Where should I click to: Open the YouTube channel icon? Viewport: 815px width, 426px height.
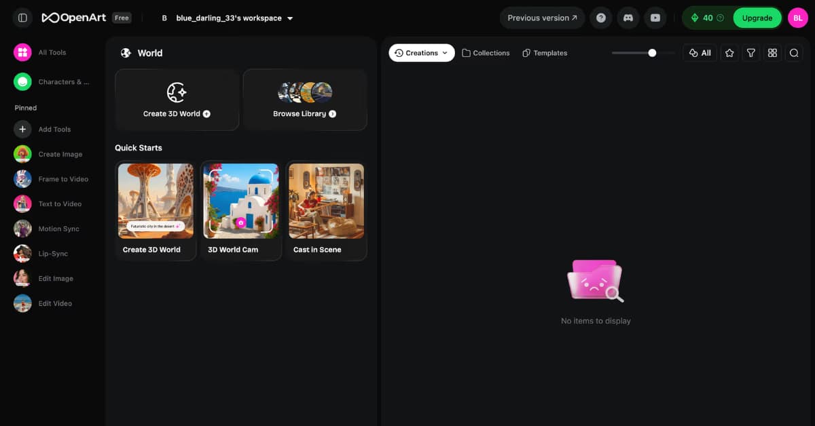[655, 18]
